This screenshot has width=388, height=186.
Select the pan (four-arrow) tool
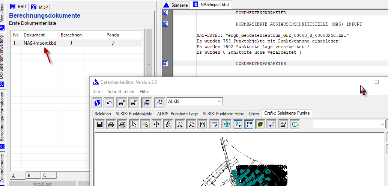pos(156,124)
